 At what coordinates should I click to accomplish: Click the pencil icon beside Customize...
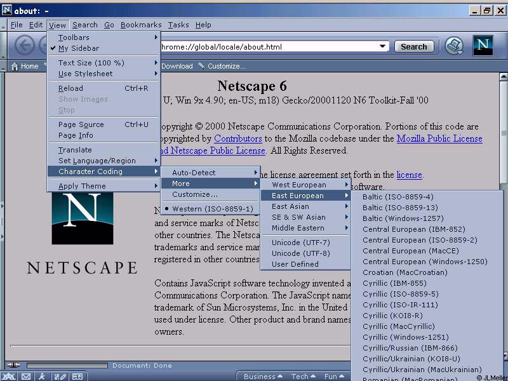coord(201,66)
